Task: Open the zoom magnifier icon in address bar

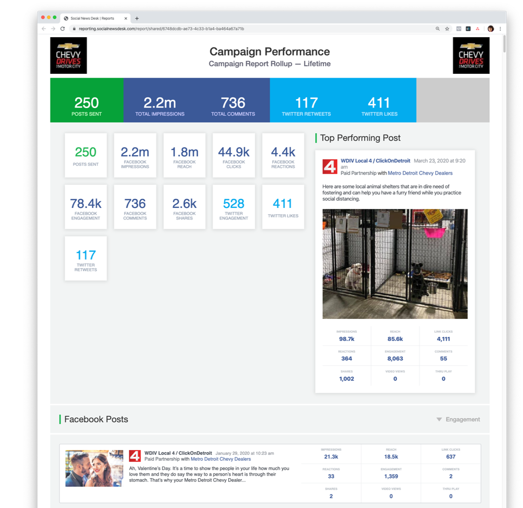Action: [438, 28]
